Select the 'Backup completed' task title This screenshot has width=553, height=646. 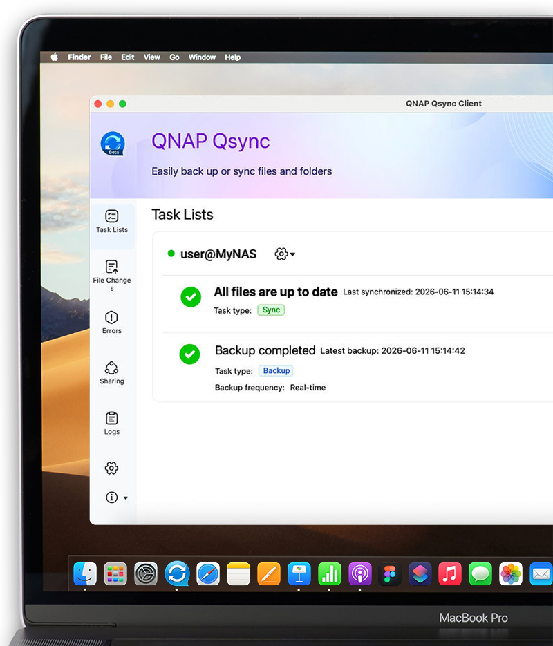coord(265,350)
